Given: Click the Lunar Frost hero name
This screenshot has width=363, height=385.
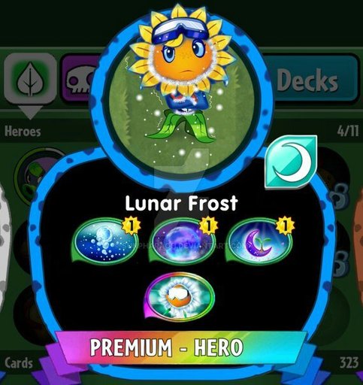Looking at the screenshot, I should 181,203.
